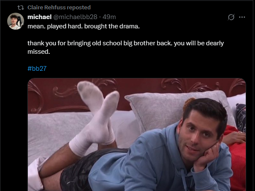Viewport: 255px width, 191px height.
Task: Follow the #bb27 hashtag
Action: [x=37, y=68]
